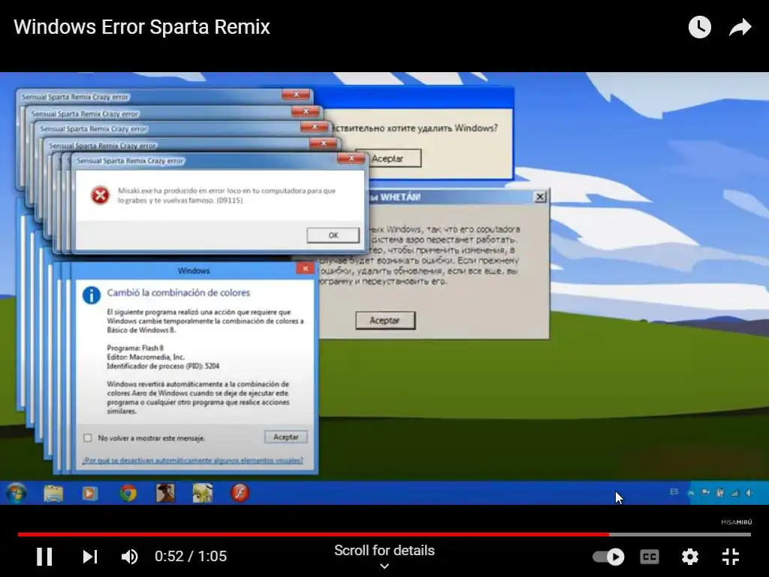Close the gray Russian dialog with its X
This screenshot has height=577, width=769.
coord(540,197)
